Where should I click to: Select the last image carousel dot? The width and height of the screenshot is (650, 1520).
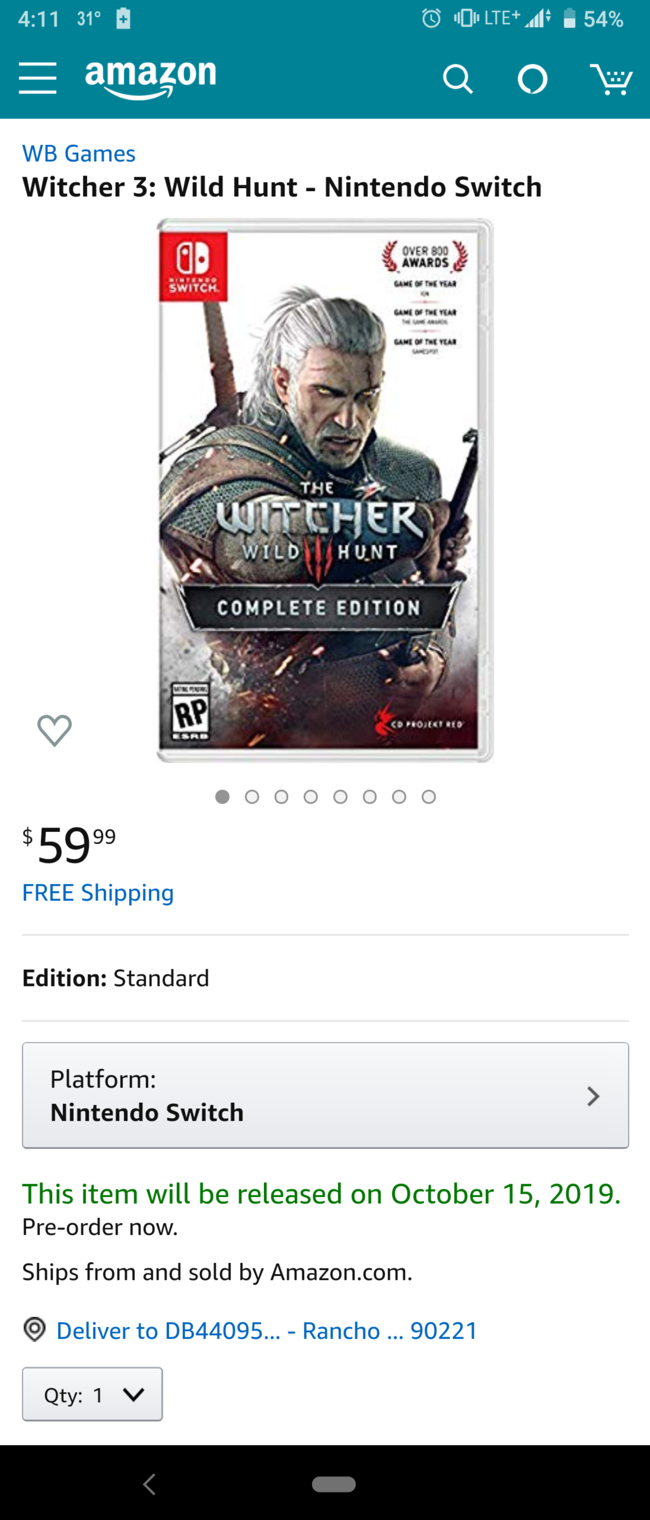click(x=429, y=797)
